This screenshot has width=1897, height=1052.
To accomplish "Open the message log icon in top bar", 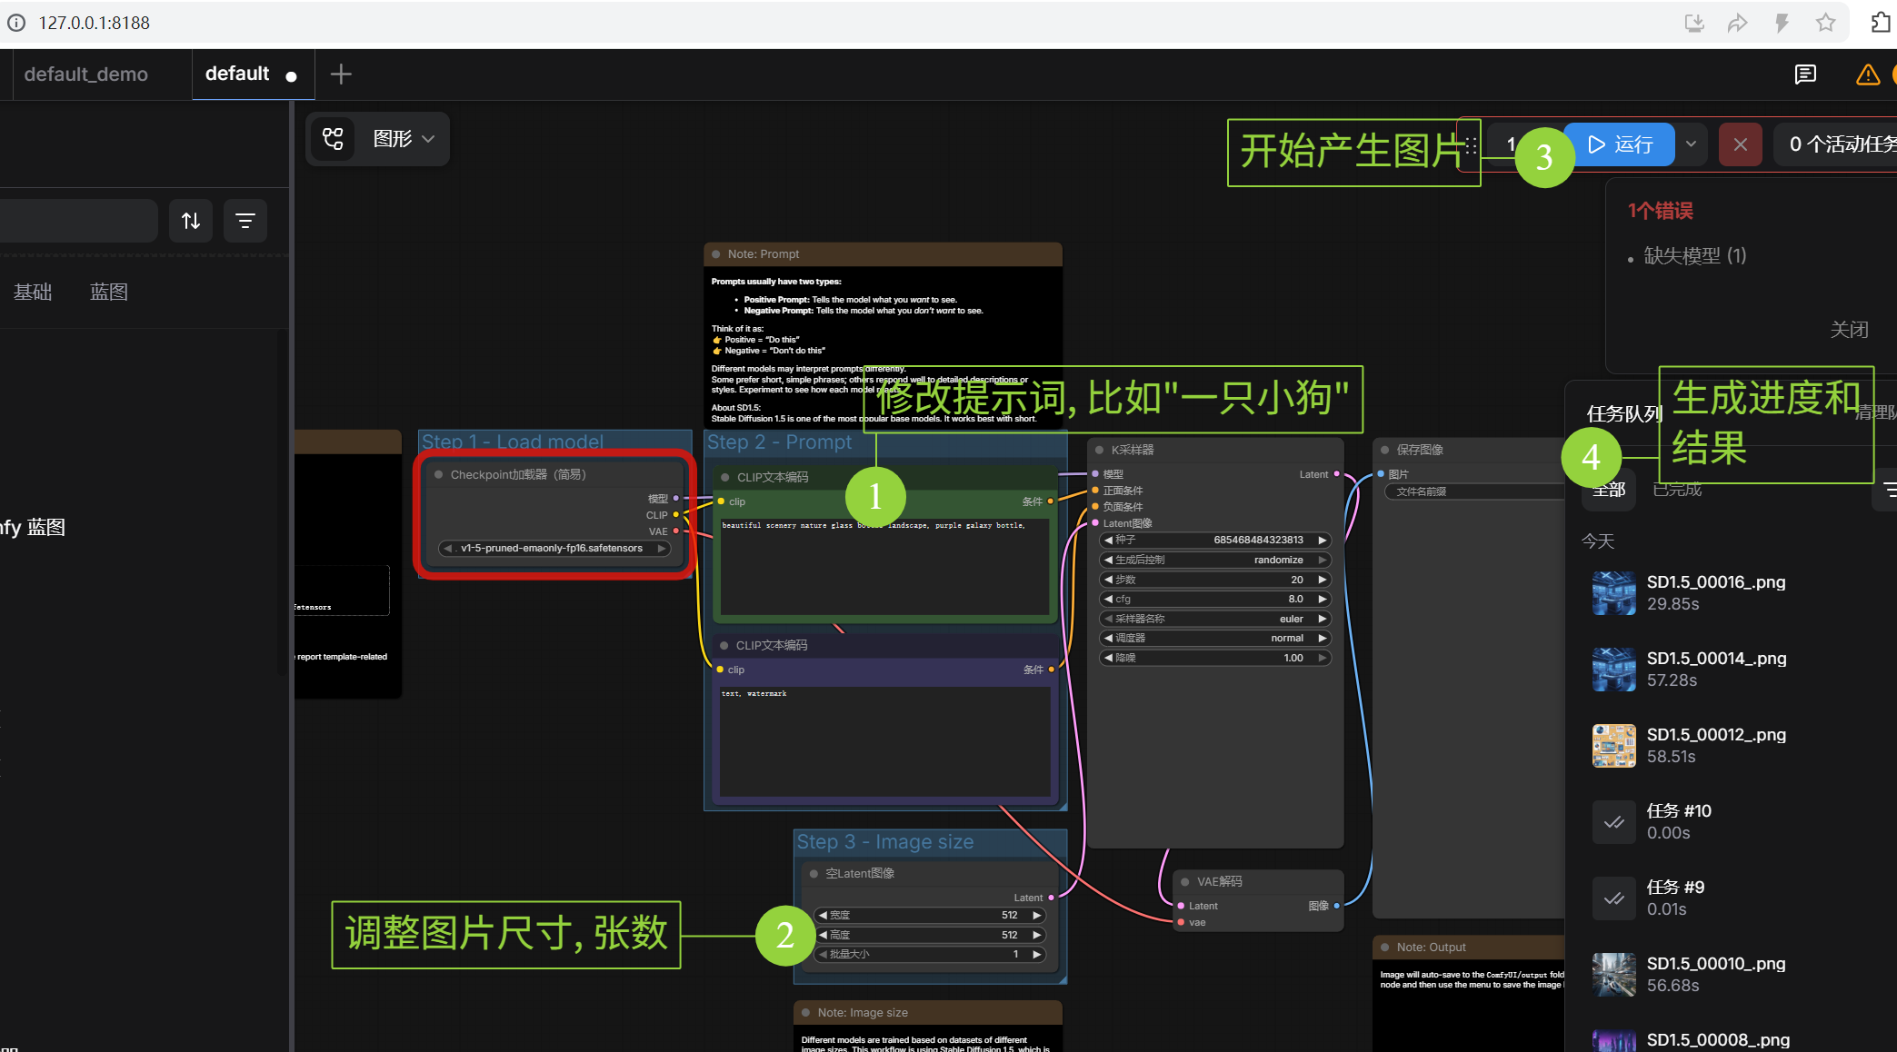I will (x=1805, y=74).
